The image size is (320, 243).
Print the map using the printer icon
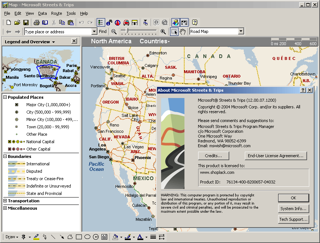click(x=37, y=23)
